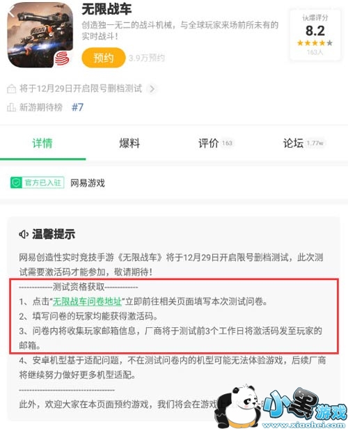Click the NetEase logo on the game icon

[62, 58]
